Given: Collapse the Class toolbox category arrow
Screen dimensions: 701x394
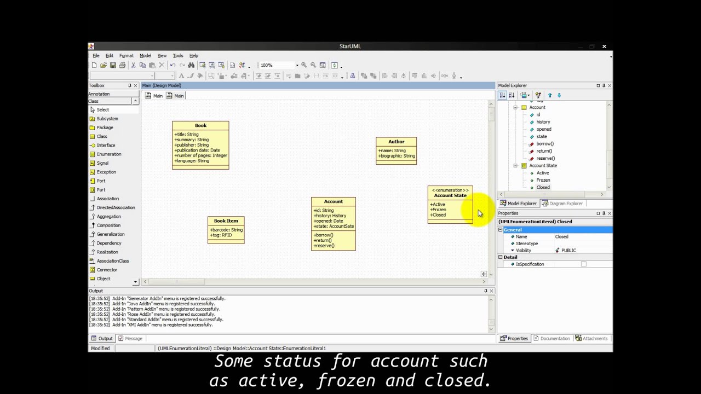Looking at the screenshot, I should click(135, 101).
